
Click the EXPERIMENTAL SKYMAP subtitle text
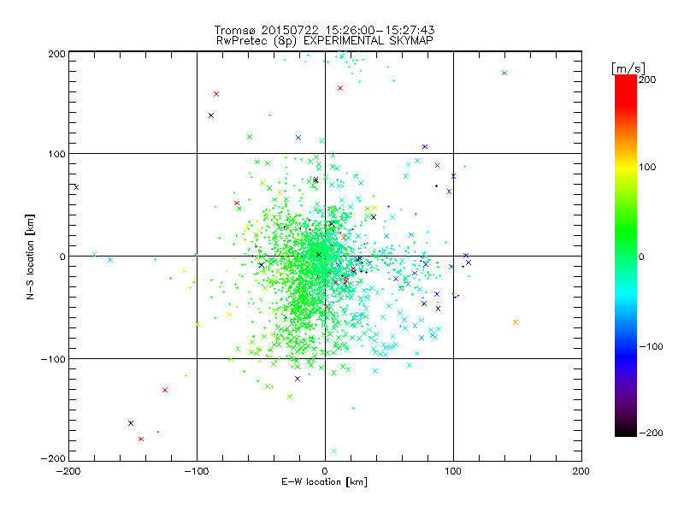coord(369,41)
